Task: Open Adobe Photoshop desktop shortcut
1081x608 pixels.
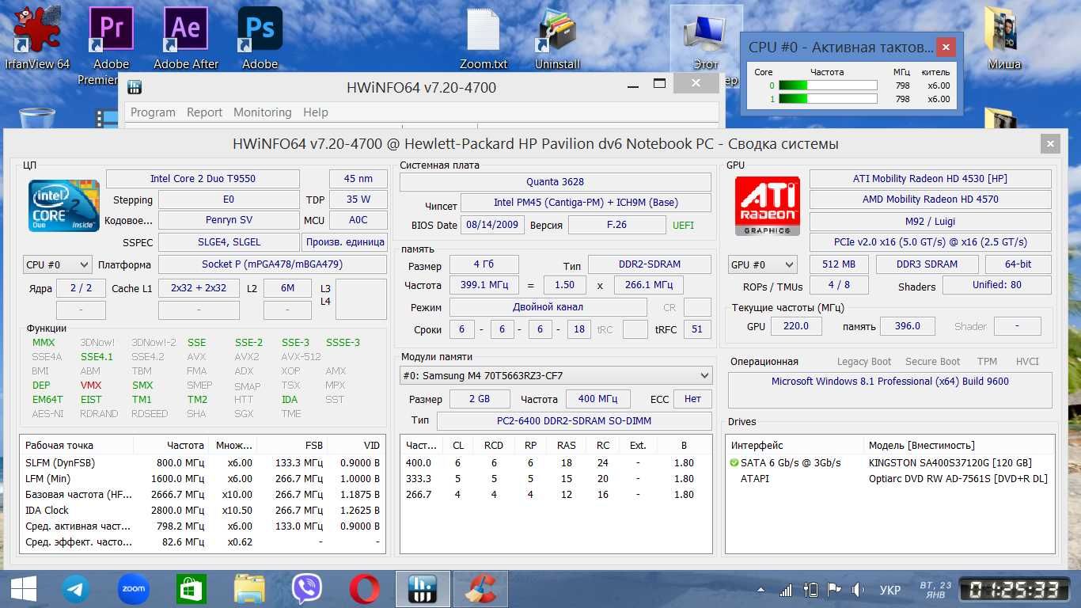Action: pyautogui.click(x=260, y=37)
